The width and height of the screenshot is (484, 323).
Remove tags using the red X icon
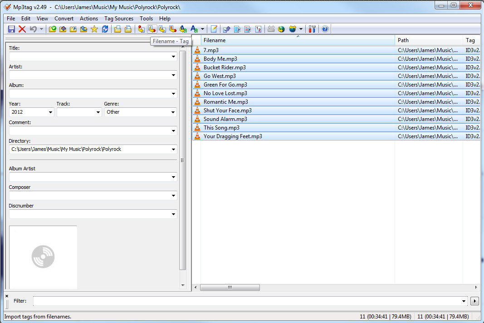pos(22,29)
